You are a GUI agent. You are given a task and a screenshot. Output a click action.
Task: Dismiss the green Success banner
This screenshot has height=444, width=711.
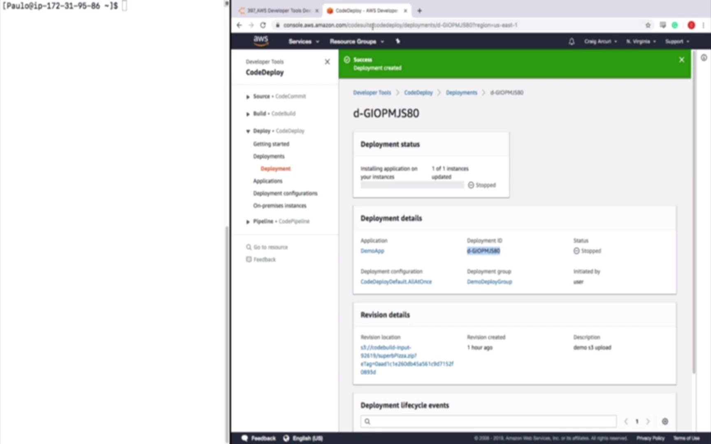682,60
